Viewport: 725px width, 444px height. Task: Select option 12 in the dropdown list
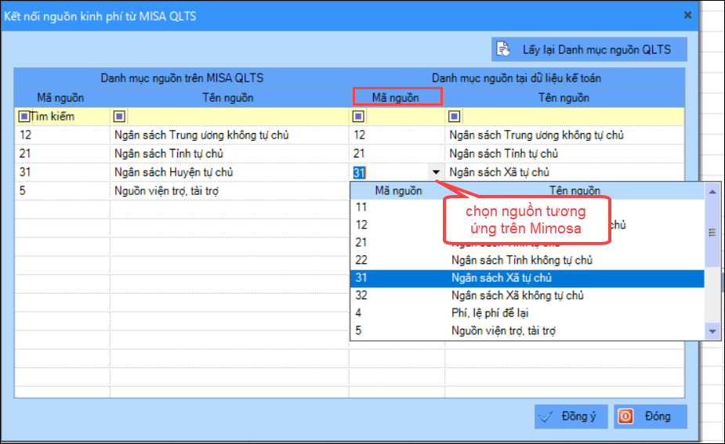point(527,225)
